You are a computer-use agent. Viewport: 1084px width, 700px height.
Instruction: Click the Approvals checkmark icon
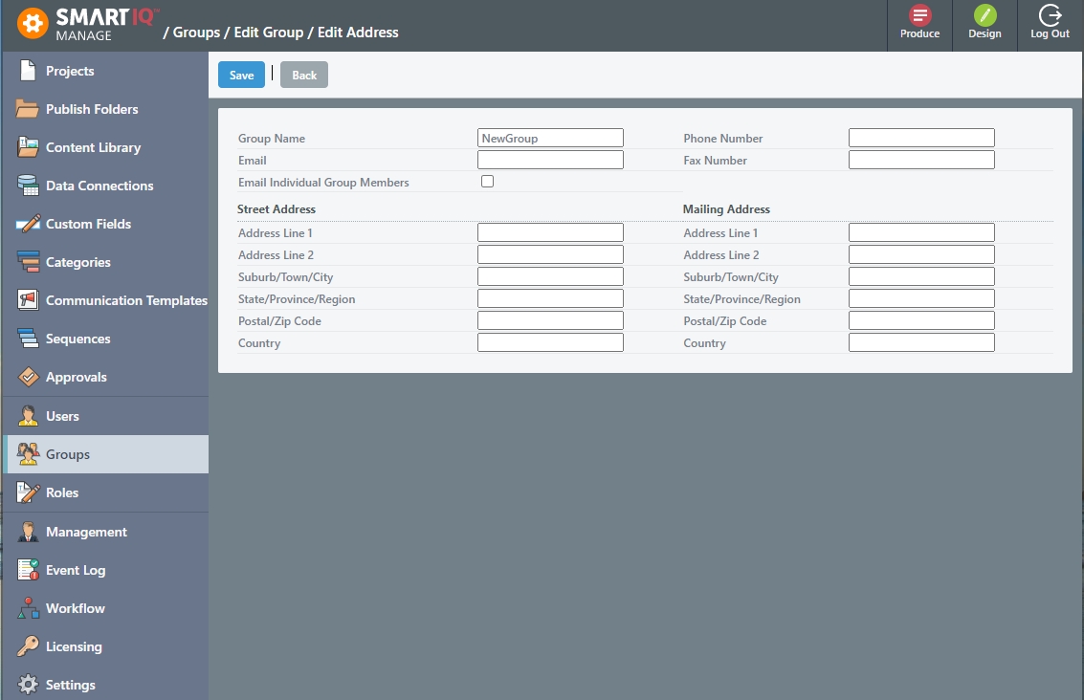[28, 377]
